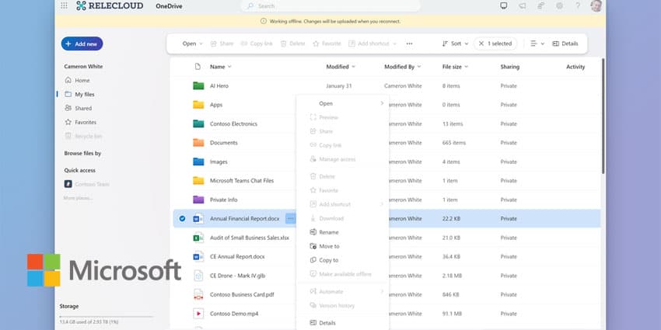Click the Images blue folder icon
This screenshot has width=661, height=330.
(198, 162)
